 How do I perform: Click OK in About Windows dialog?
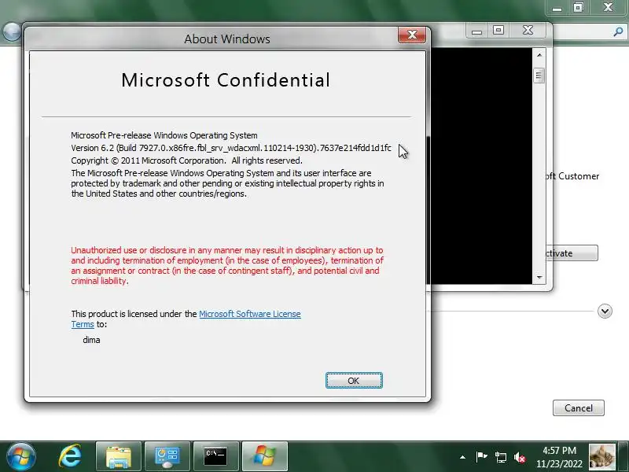coord(354,381)
